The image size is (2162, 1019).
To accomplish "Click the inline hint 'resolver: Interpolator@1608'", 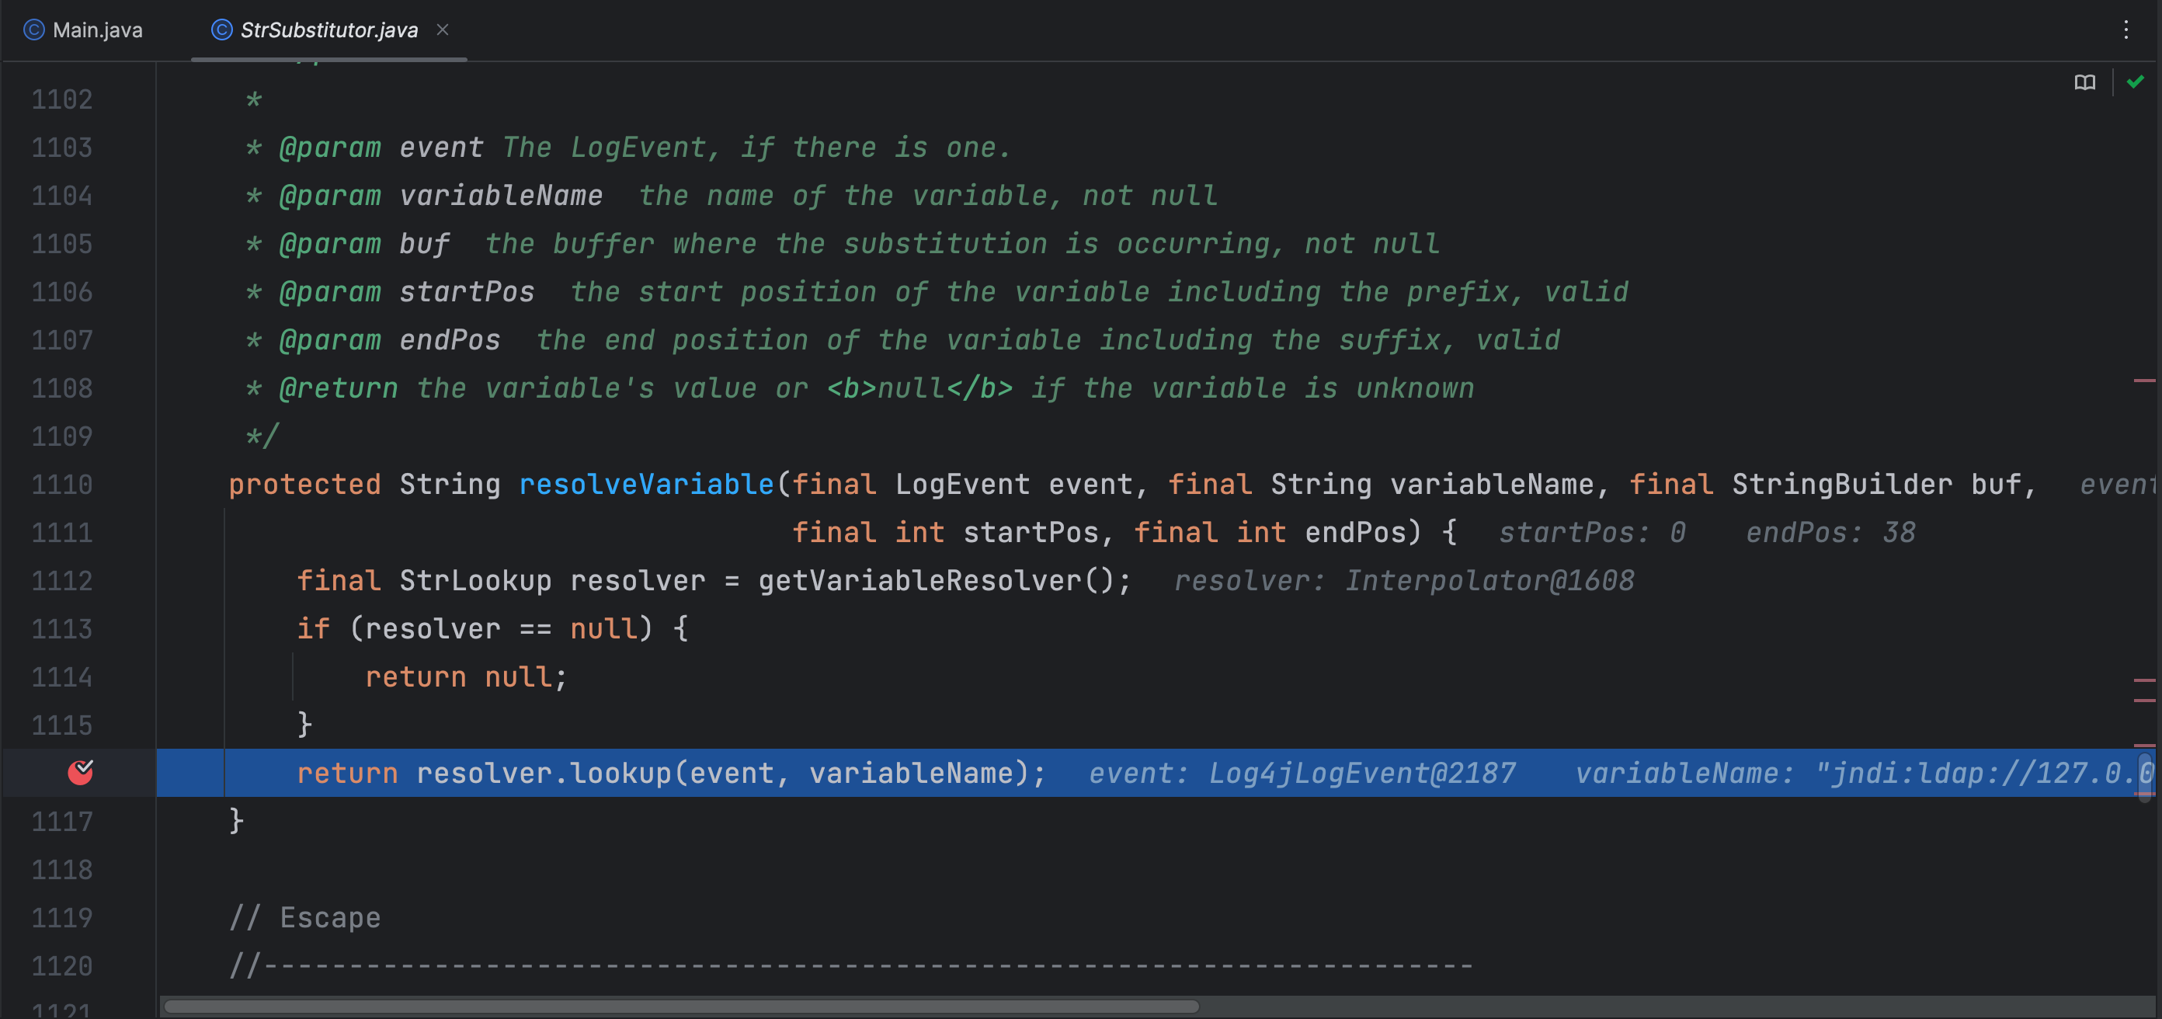I will [x=1404, y=581].
